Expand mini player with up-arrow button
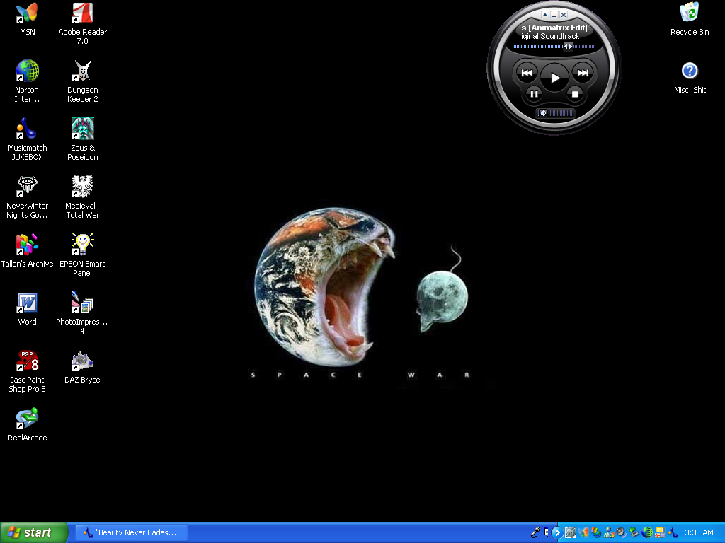Image resolution: width=725 pixels, height=543 pixels. coord(545,15)
